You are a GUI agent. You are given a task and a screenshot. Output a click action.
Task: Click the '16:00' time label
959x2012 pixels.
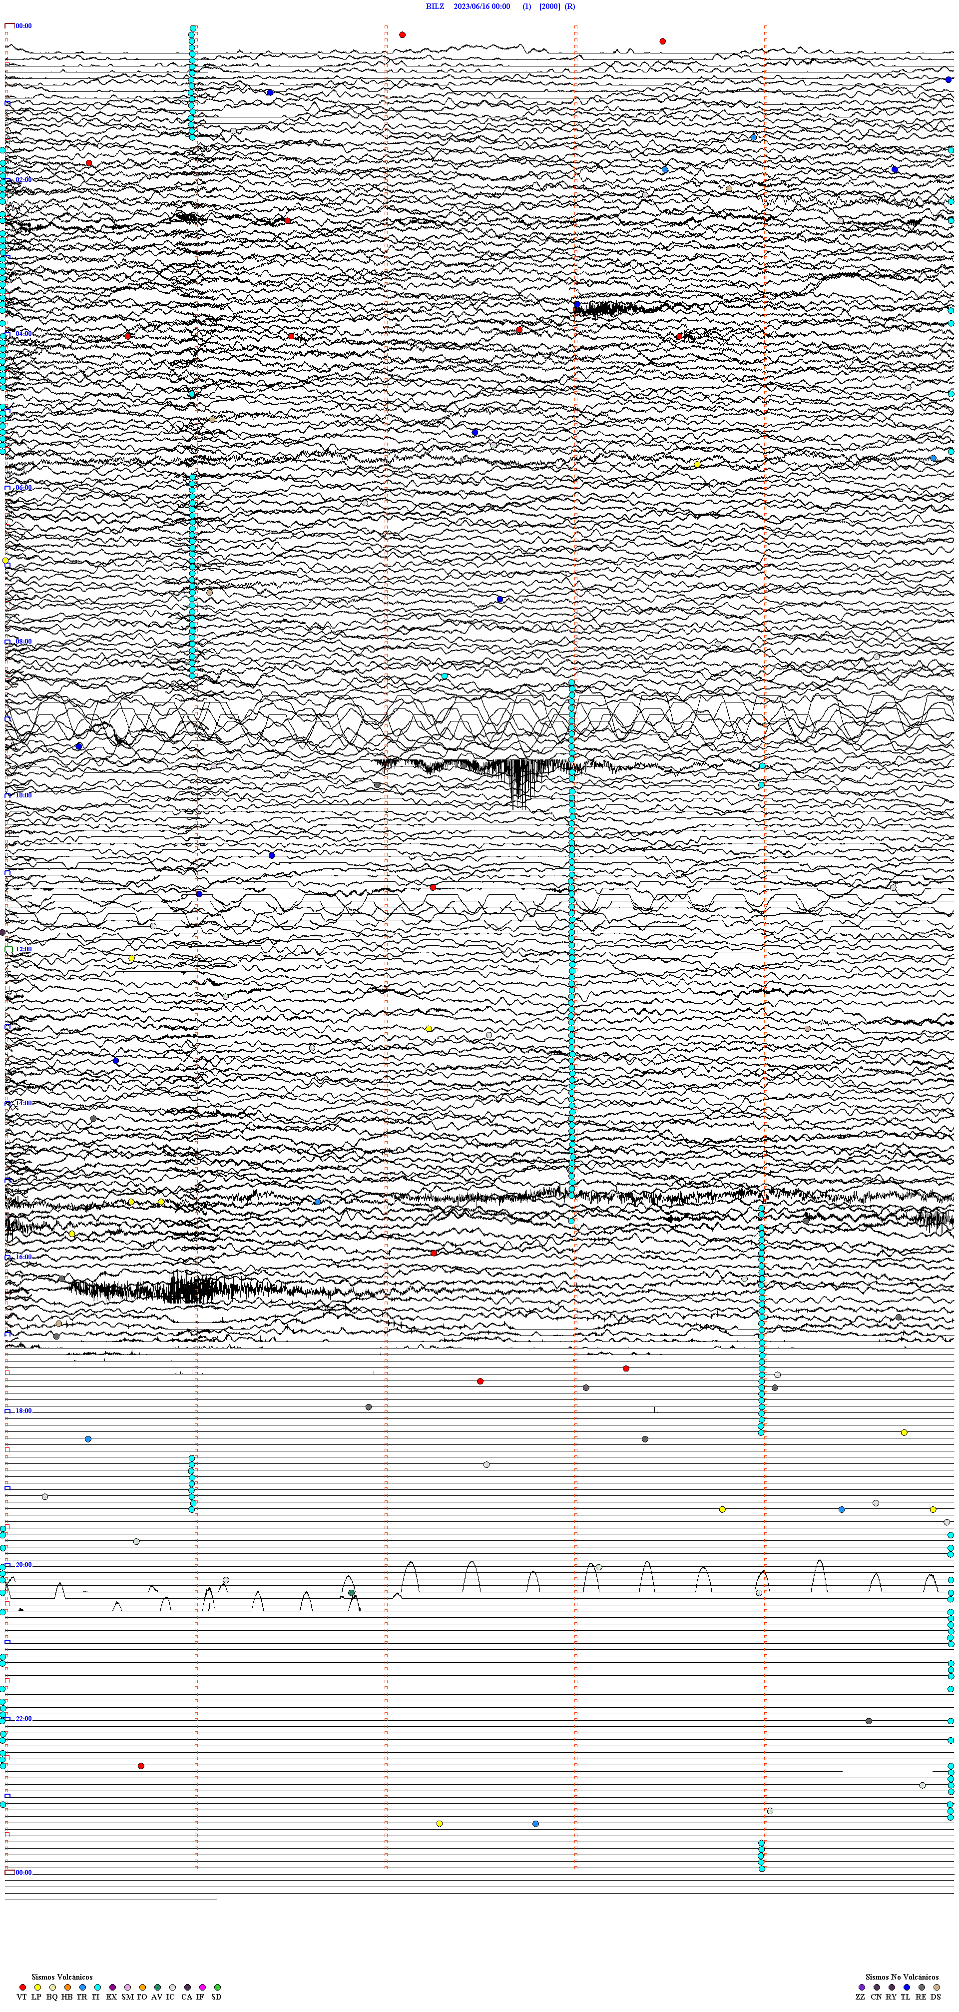coord(23,1257)
